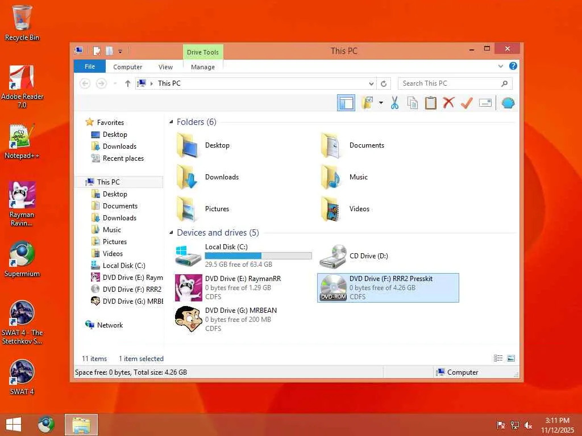582x436 pixels.
Task: Toggle the navigation pane toolbar button
Action: point(346,103)
